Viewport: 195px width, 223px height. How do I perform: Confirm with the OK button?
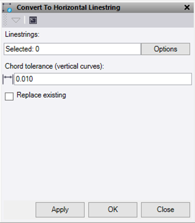coord(113,210)
